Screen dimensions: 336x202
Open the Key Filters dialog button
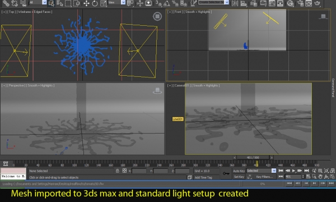264,177
